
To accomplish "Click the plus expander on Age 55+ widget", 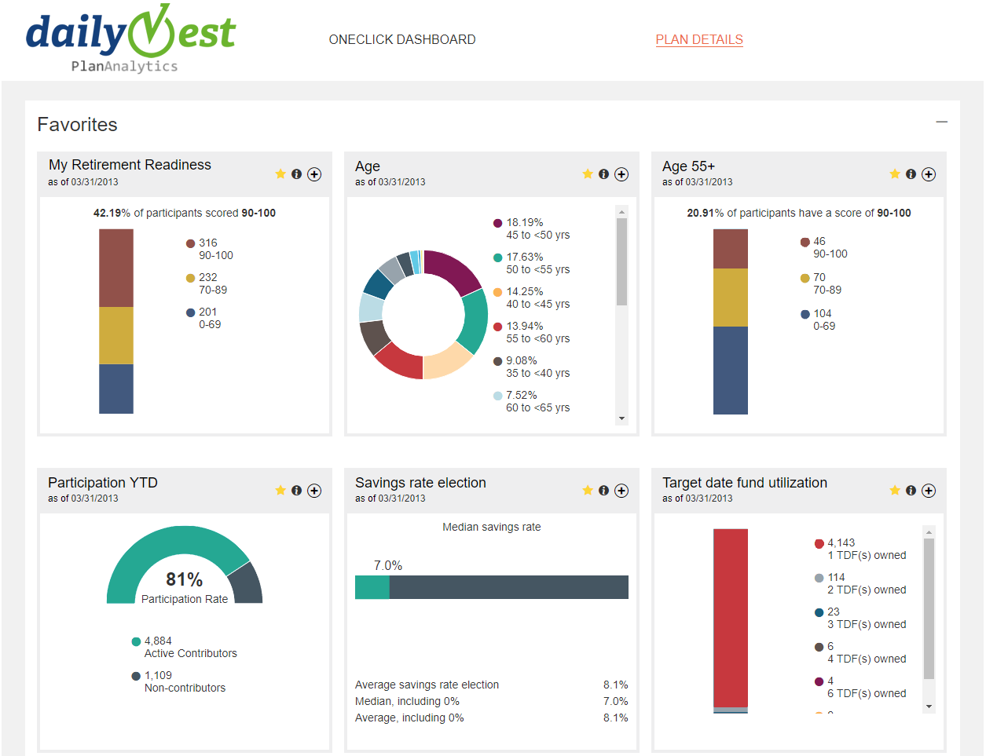I will [929, 174].
